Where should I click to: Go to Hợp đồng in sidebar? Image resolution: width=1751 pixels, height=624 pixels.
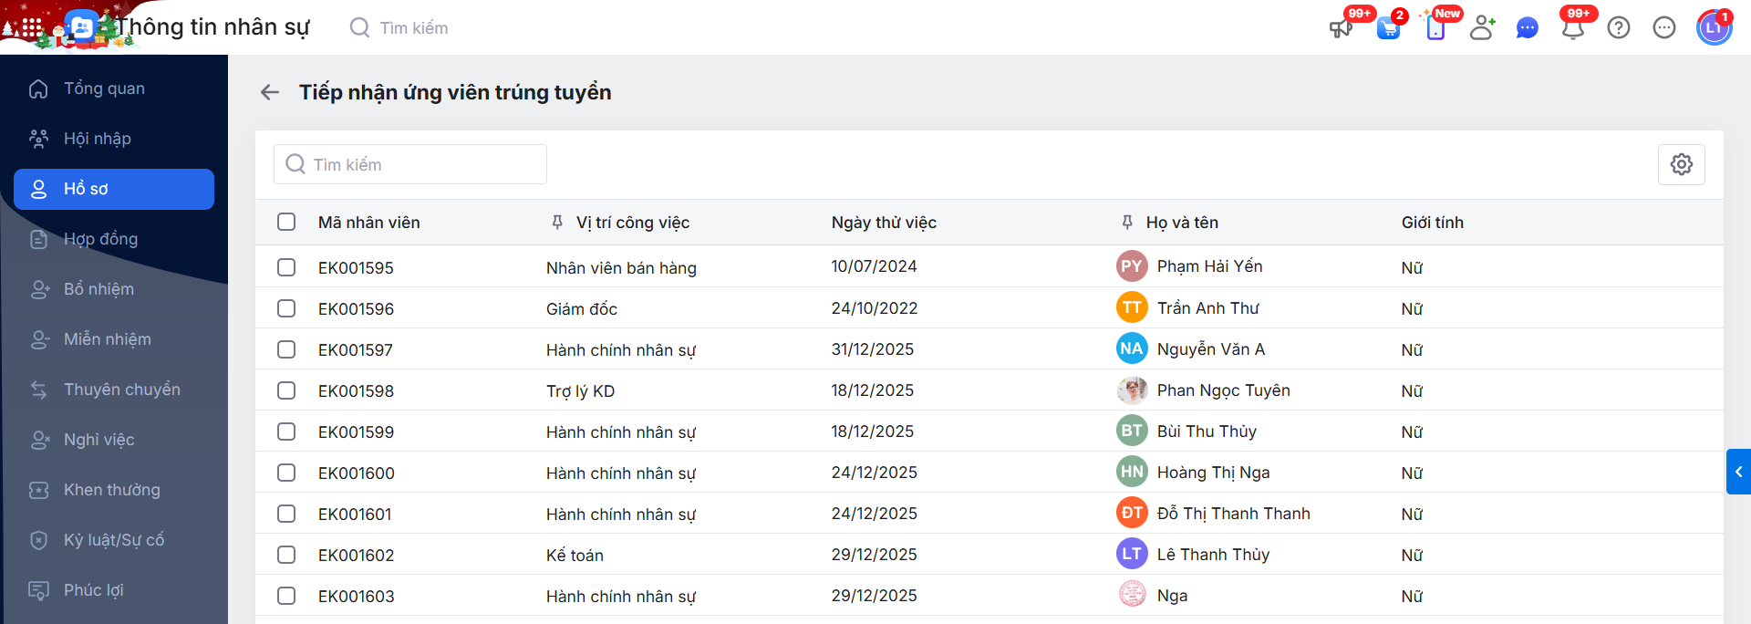coord(100,239)
